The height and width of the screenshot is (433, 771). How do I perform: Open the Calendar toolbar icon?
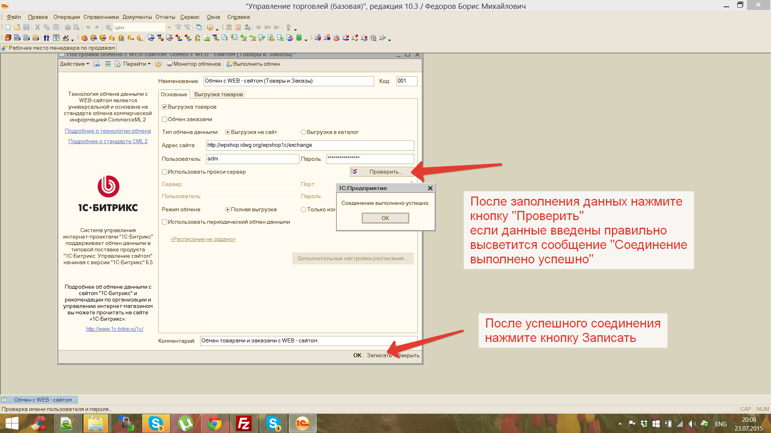click(x=238, y=27)
